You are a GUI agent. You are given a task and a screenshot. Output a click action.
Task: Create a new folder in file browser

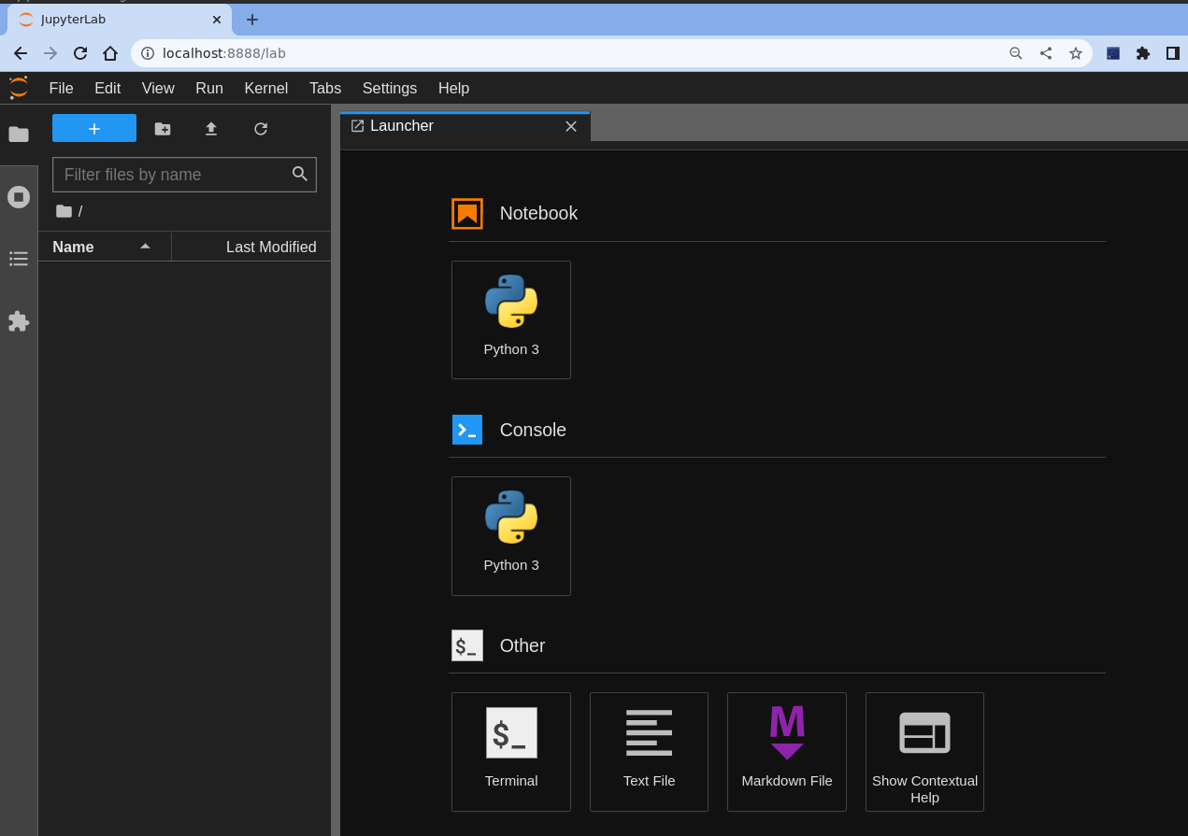163,129
